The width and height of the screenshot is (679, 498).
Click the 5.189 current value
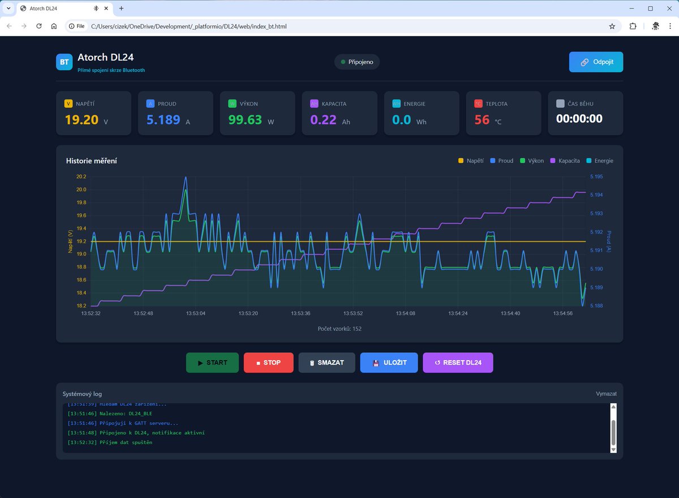164,120
